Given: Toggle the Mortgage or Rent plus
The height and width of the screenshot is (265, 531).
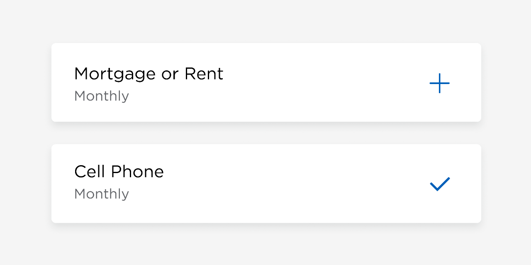Looking at the screenshot, I should pos(440,83).
